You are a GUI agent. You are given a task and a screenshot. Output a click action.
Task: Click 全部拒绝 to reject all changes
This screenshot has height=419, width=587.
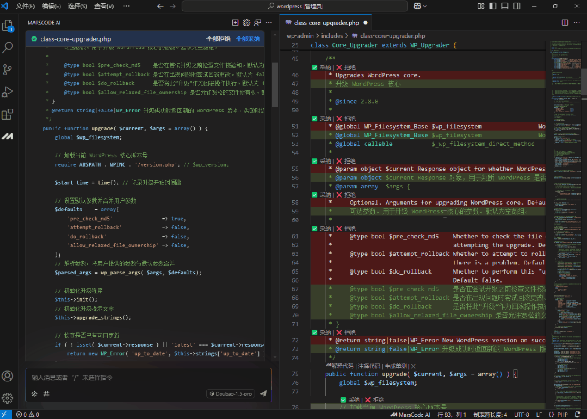pyautogui.click(x=218, y=39)
